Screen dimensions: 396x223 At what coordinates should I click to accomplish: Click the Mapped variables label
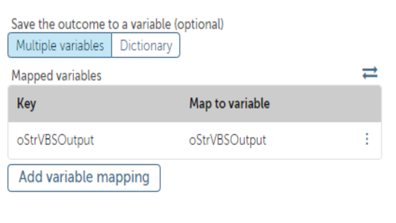56,76
